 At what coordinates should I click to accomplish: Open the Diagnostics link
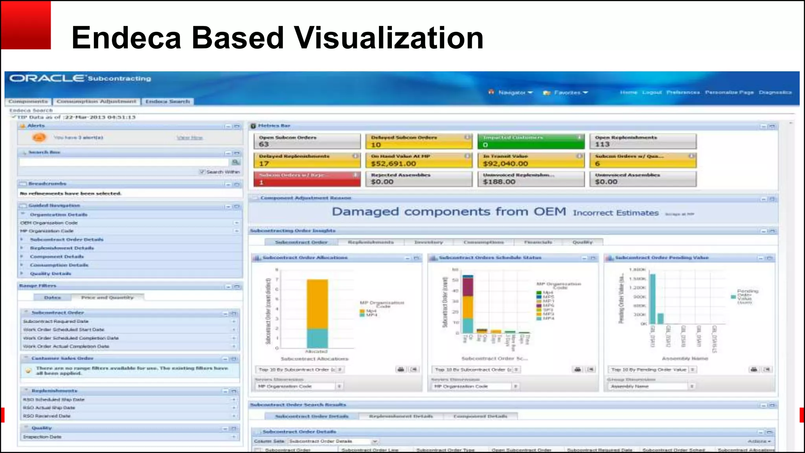pyautogui.click(x=776, y=92)
